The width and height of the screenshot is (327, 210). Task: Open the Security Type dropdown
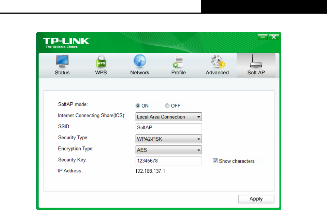pyautogui.click(x=168, y=139)
